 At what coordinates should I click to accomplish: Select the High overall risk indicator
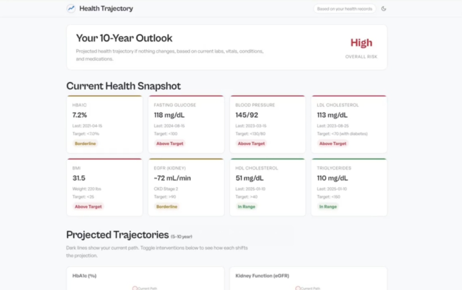pyautogui.click(x=361, y=43)
